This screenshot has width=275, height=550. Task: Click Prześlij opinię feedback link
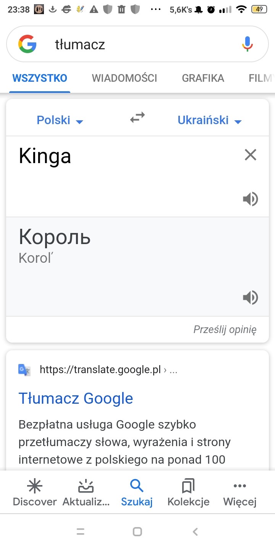pyautogui.click(x=225, y=330)
